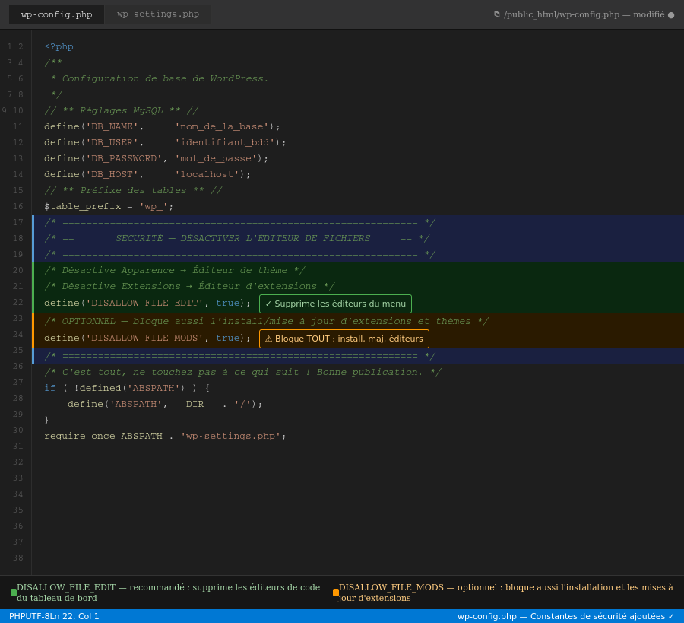The height and width of the screenshot is (623, 684).
Task: Open the wp-settings.php tab
Action: (x=158, y=14)
